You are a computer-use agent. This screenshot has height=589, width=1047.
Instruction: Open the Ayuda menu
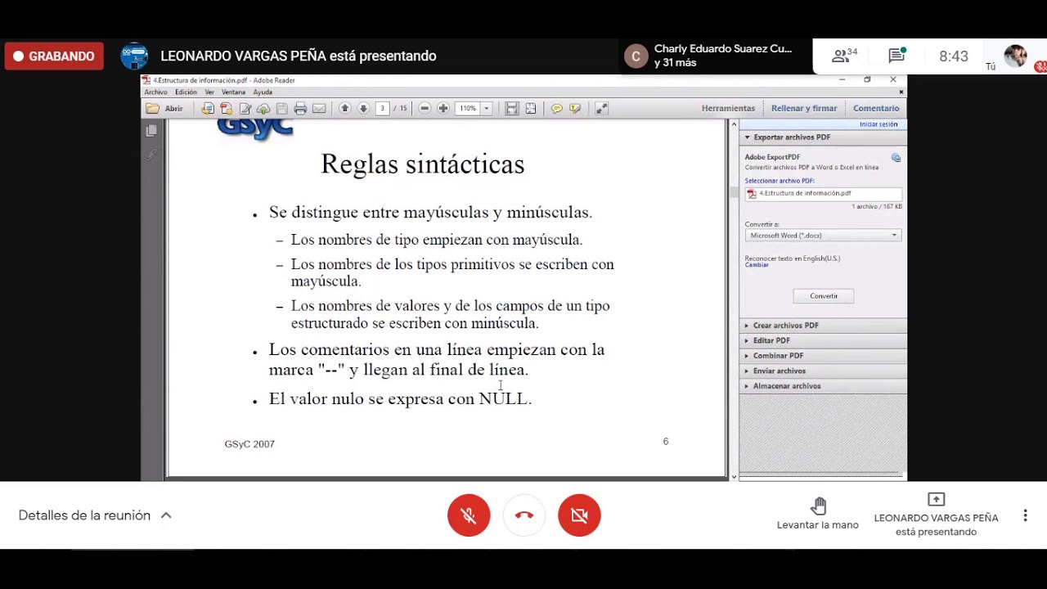point(263,92)
